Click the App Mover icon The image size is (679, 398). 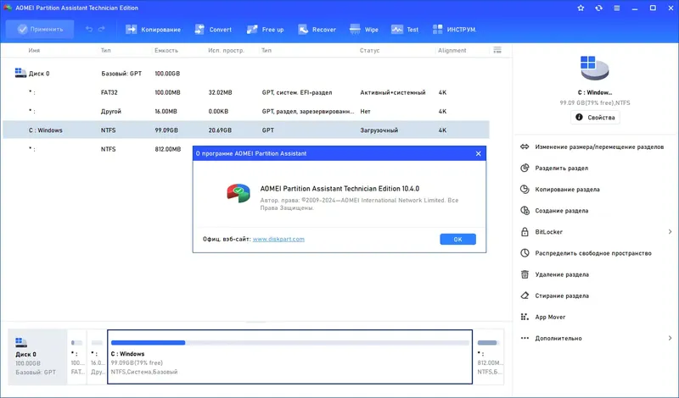click(525, 317)
